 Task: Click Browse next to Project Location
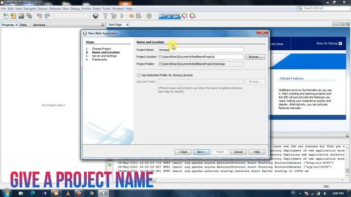[x=255, y=57]
